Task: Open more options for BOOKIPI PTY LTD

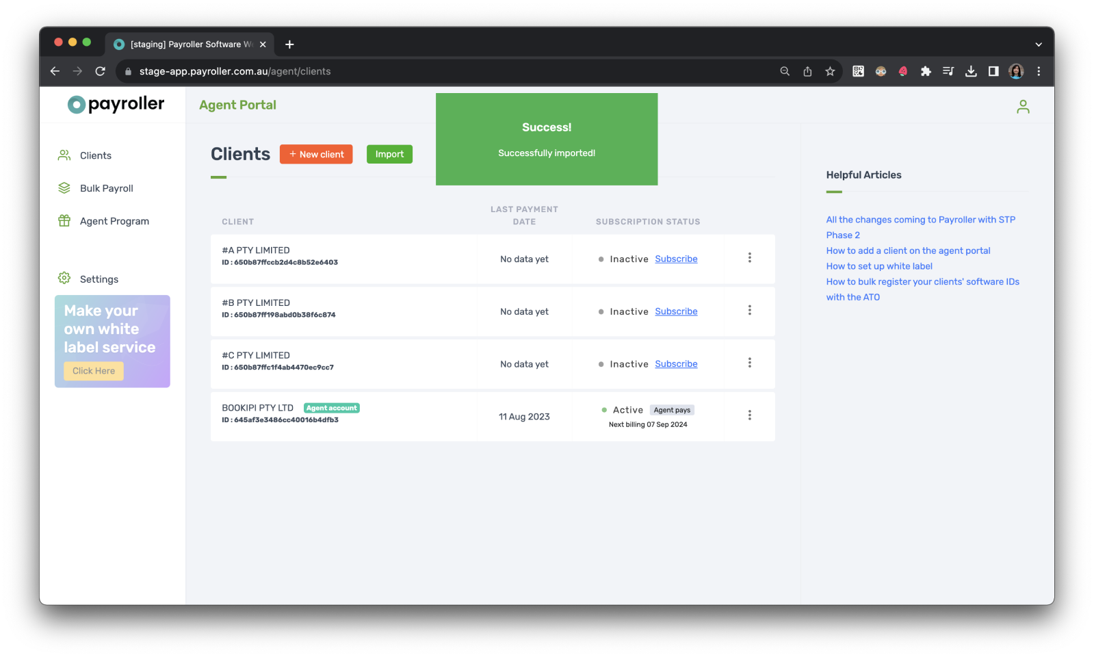Action: pyautogui.click(x=750, y=415)
